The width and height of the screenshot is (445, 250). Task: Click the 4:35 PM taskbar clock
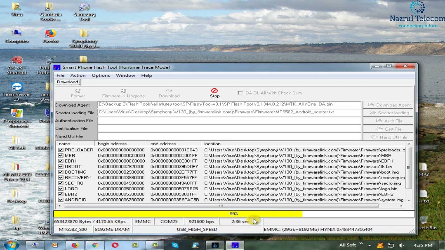click(423, 245)
